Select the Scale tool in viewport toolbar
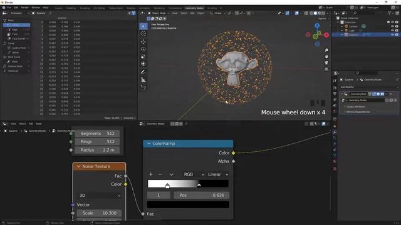 [x=143, y=56]
